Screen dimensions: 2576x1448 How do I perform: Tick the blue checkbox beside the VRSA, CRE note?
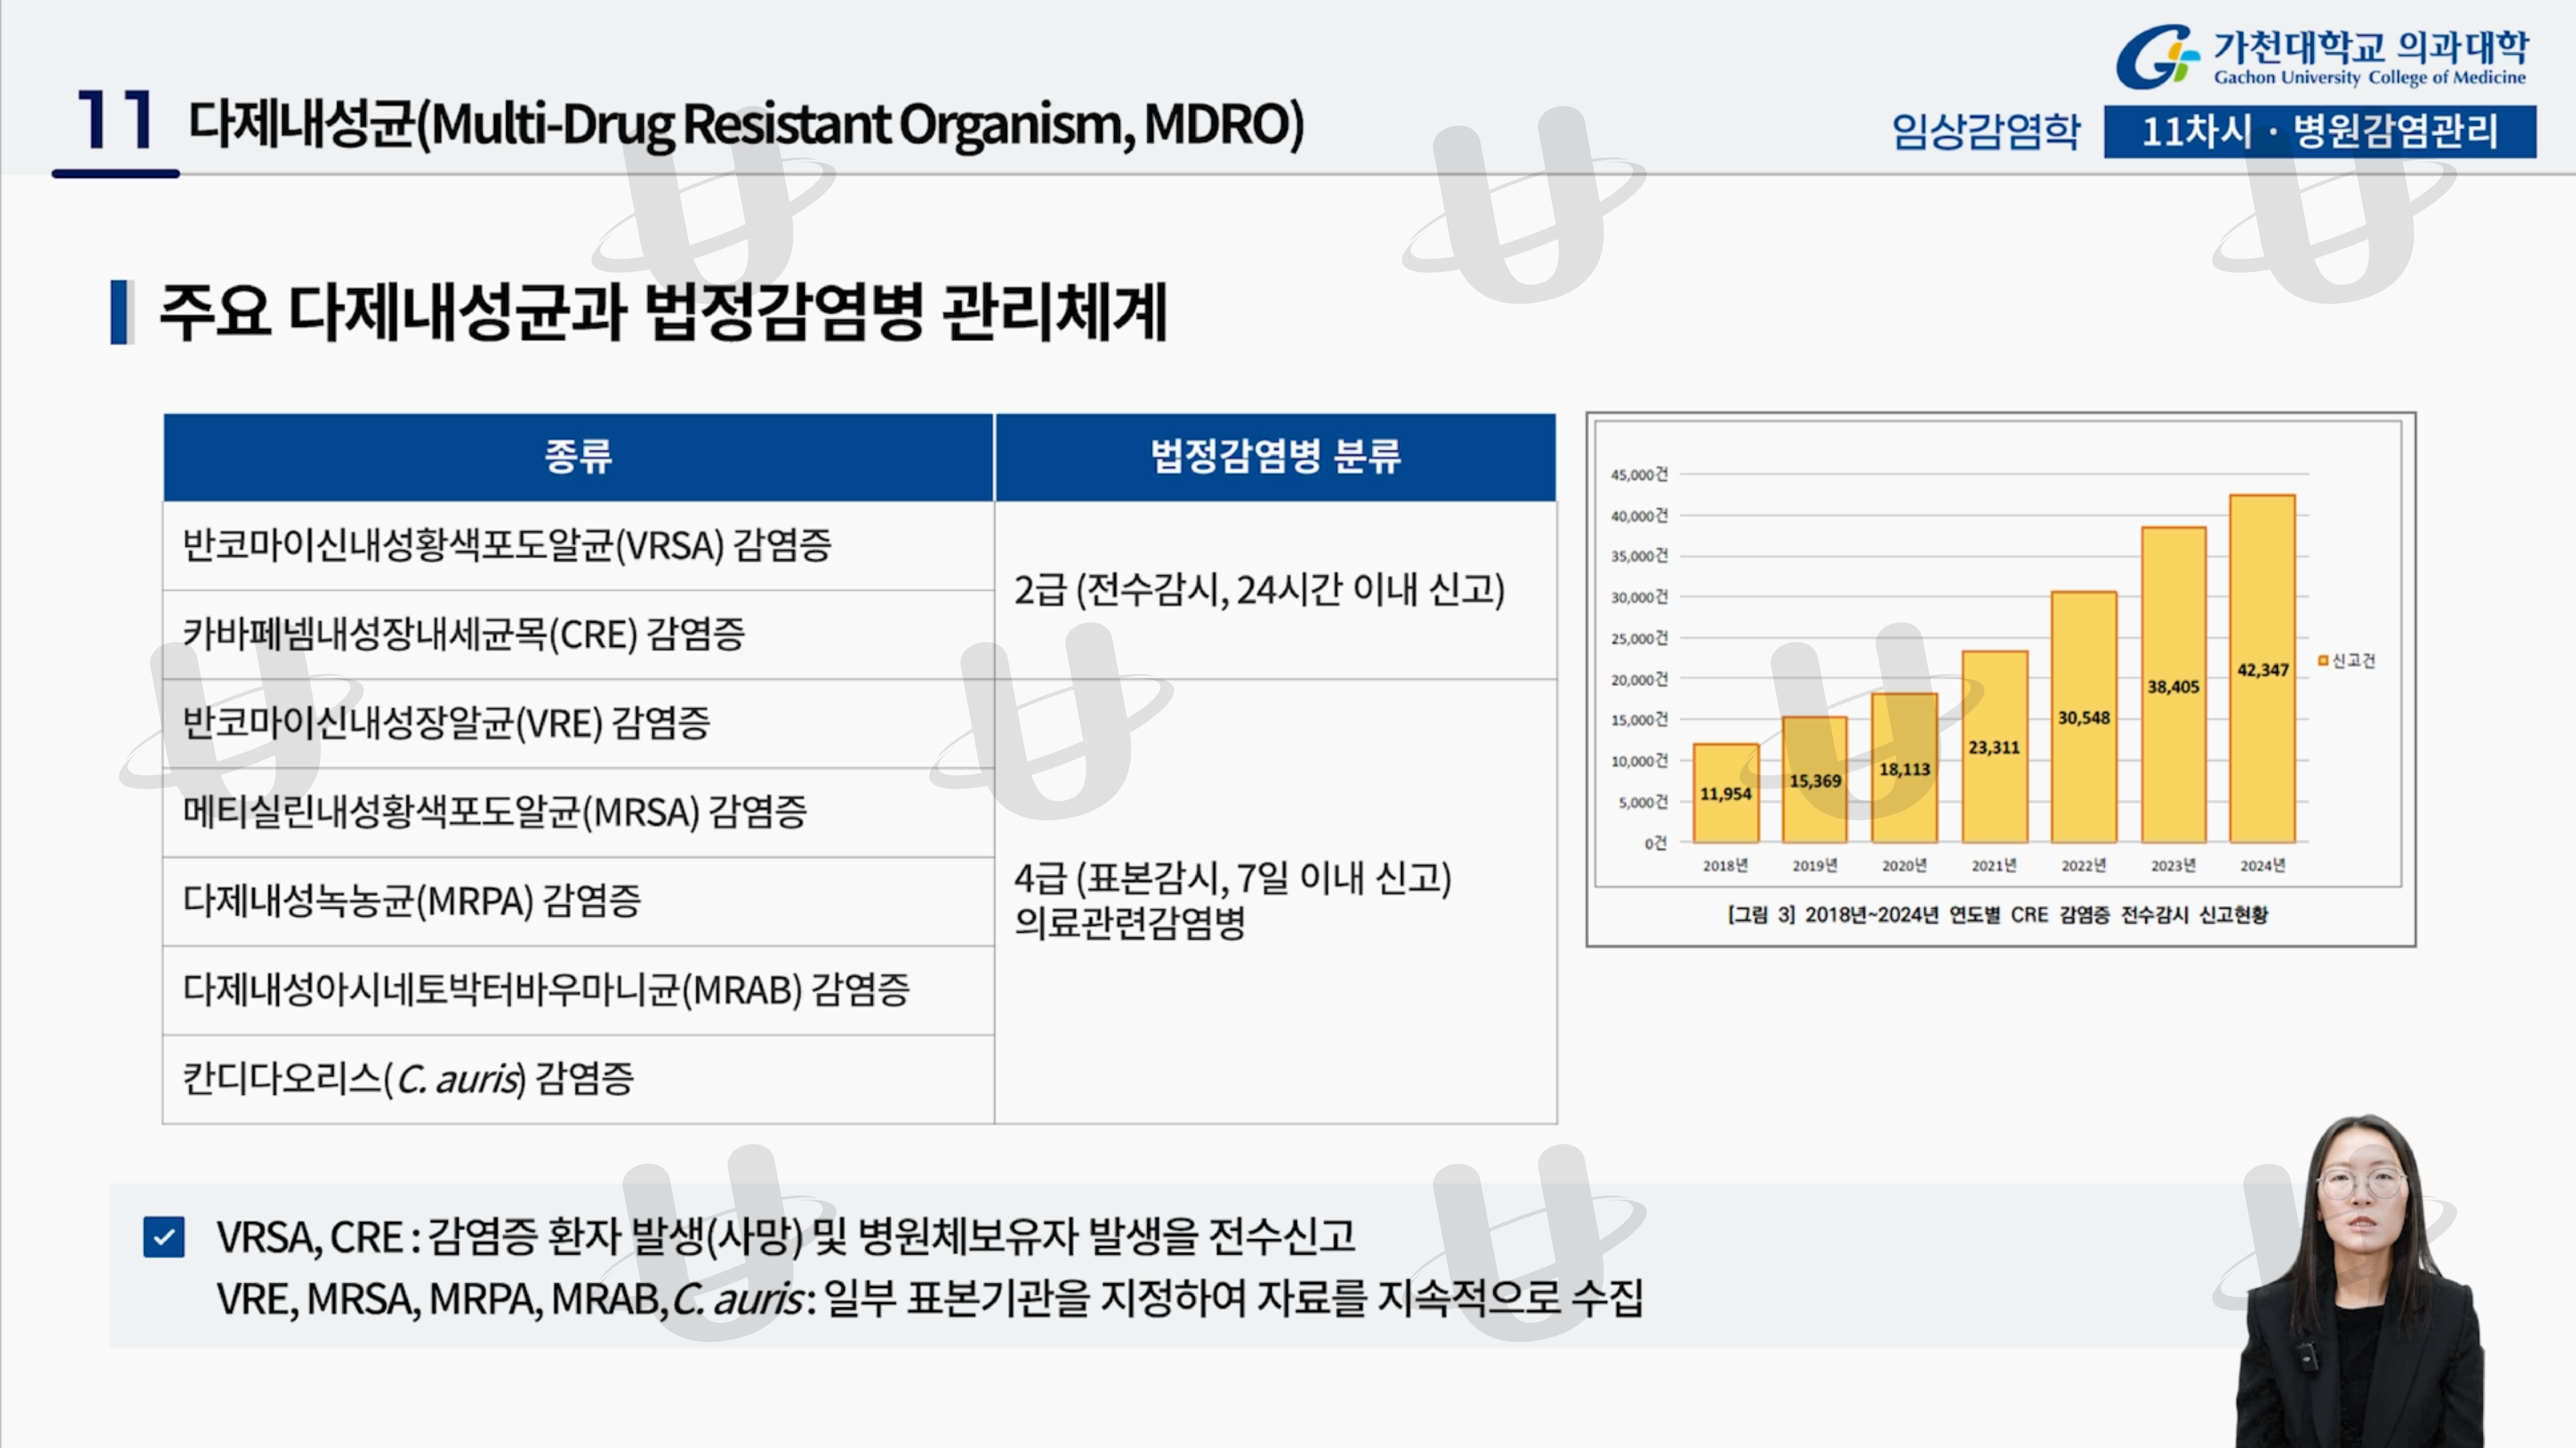(x=164, y=1237)
